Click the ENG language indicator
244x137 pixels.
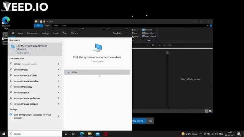[x=221, y=134]
